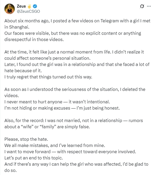The height and width of the screenshot is (175, 155).
Task: Click the victory hand emoji beside Zeus
Action: pos(29,6)
